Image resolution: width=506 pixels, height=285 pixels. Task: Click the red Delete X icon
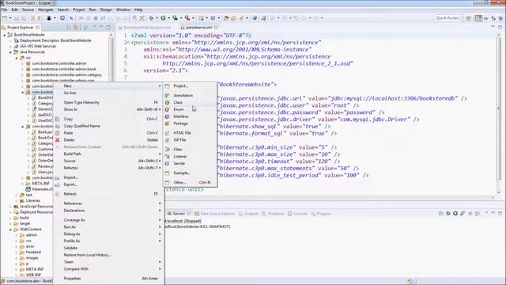pyautogui.click(x=58, y=140)
